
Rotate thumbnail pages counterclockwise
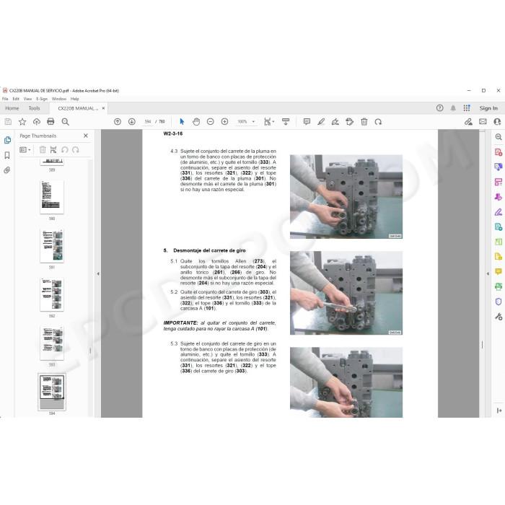point(65,150)
